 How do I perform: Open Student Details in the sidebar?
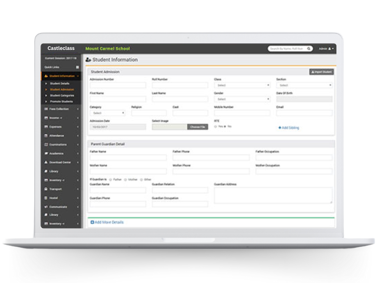(x=59, y=83)
